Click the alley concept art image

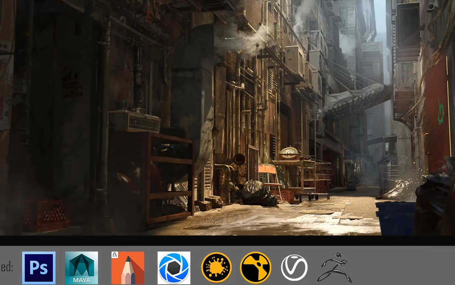click(227, 117)
